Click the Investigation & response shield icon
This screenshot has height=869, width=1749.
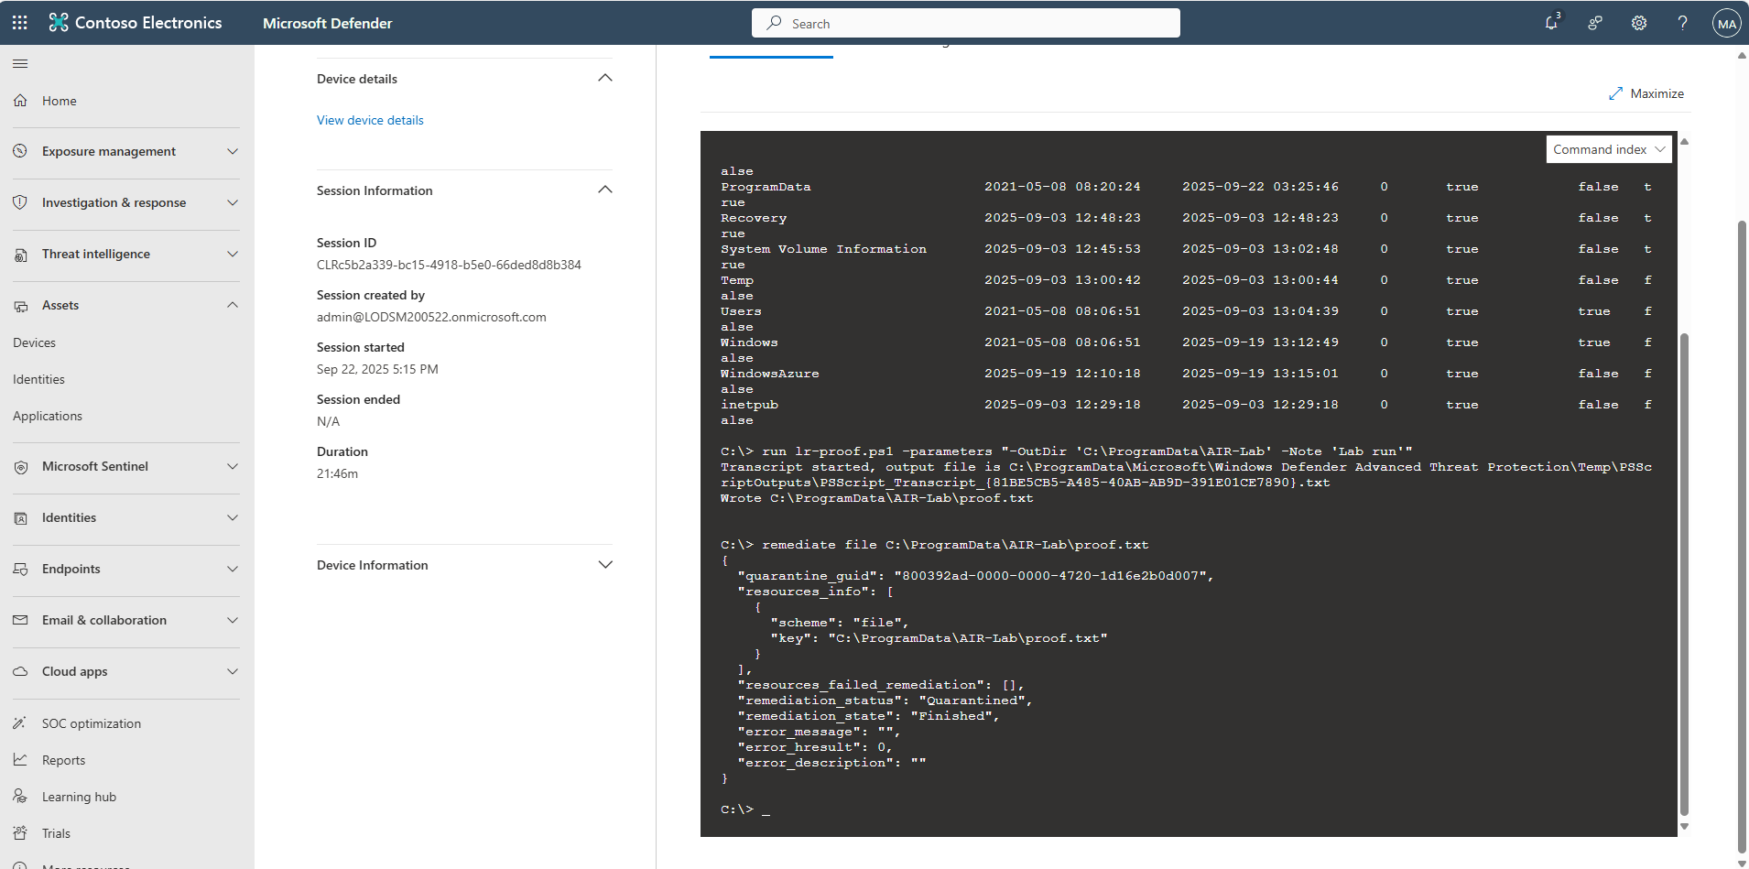(x=20, y=202)
